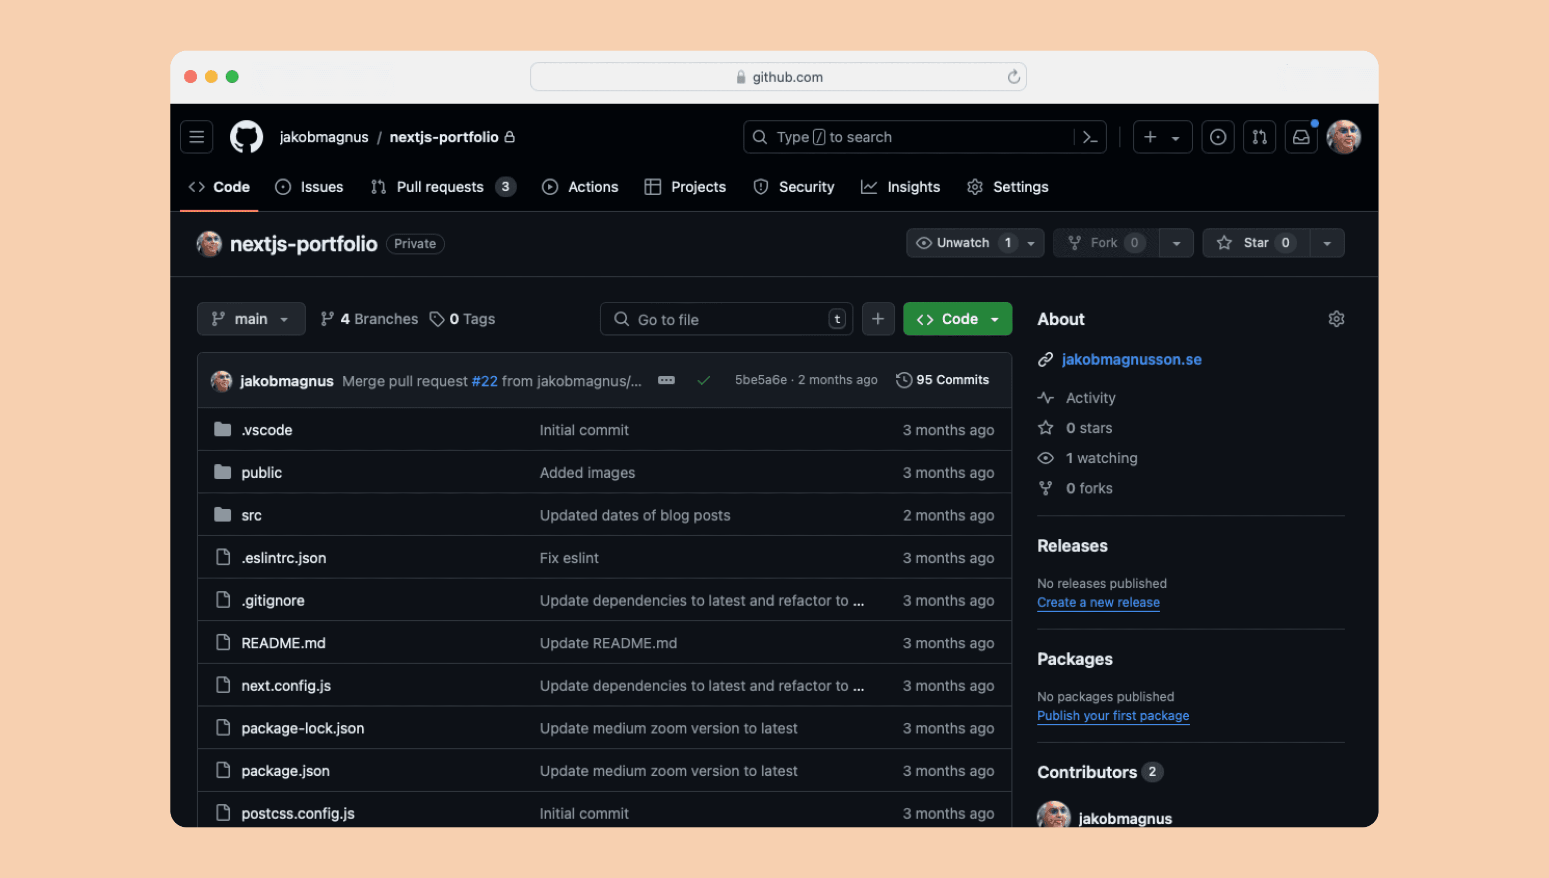1549x878 pixels.
Task: Switch to the Code tab
Action: pos(219,187)
